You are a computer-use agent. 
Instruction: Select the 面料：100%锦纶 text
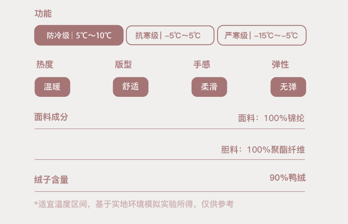271,118
